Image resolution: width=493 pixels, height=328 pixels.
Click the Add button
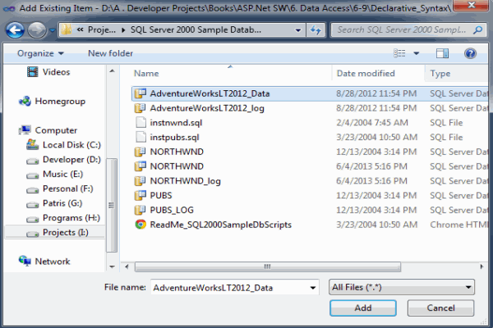(x=363, y=308)
